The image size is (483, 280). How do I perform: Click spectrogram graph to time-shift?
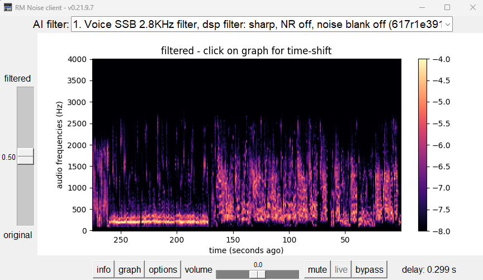pos(247,145)
